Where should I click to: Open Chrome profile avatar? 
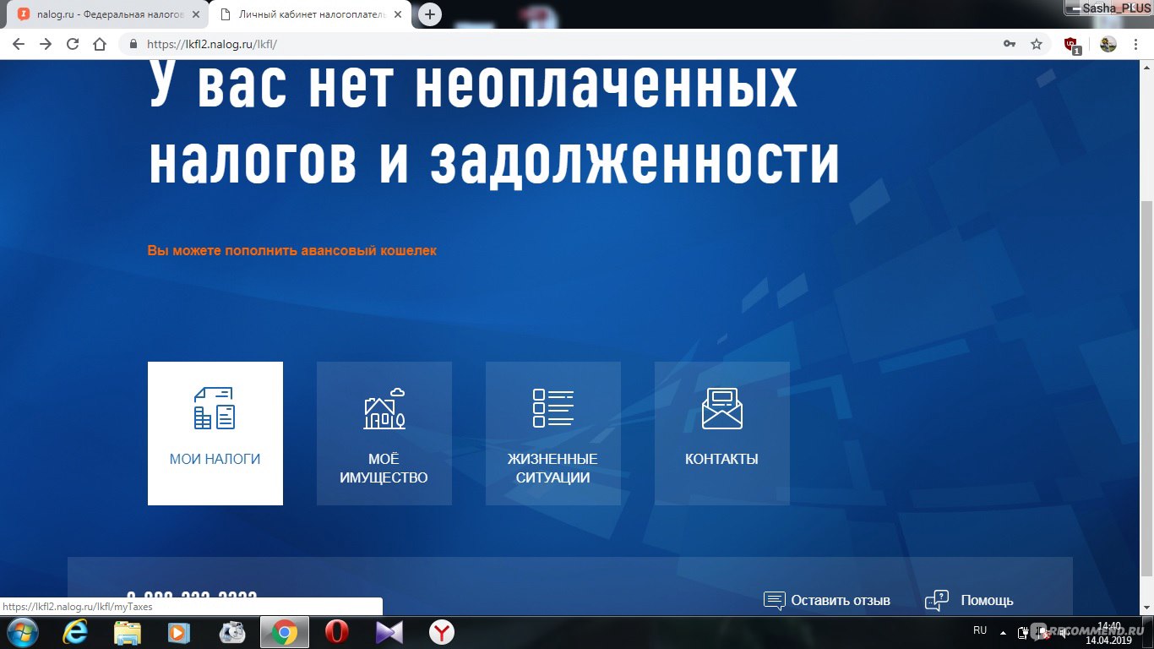[1108, 44]
